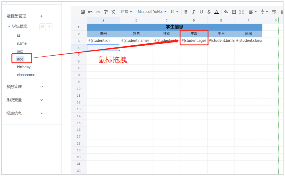The width and height of the screenshot is (285, 176).
Task: Select the sex field
Action: point(20,51)
